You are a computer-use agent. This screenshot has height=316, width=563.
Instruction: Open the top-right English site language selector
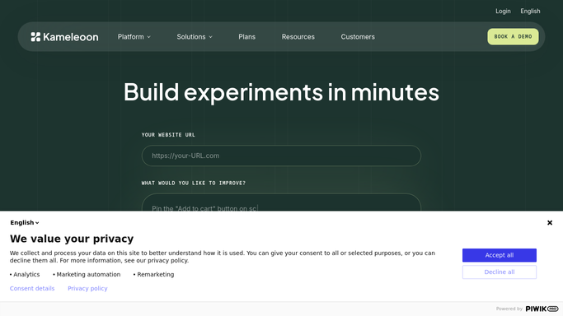tap(530, 11)
